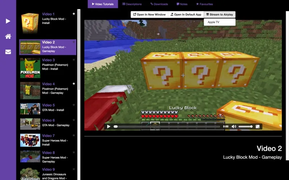Open the Video 3 title link
The width and height of the screenshot is (289, 180).
[x=48, y=60]
